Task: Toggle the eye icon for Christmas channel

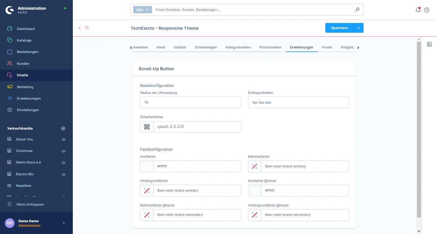Action: point(63,151)
